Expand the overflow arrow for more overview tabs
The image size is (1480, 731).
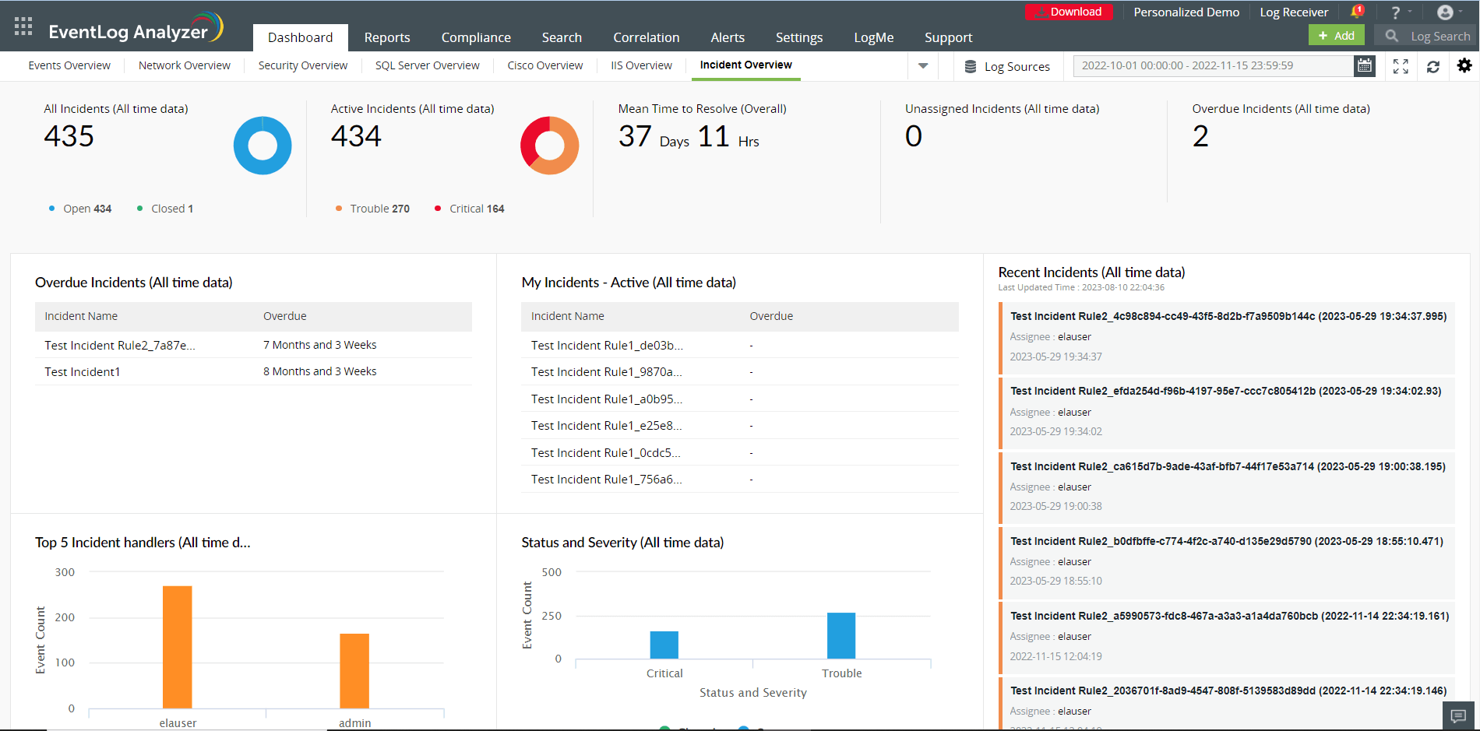click(x=922, y=66)
